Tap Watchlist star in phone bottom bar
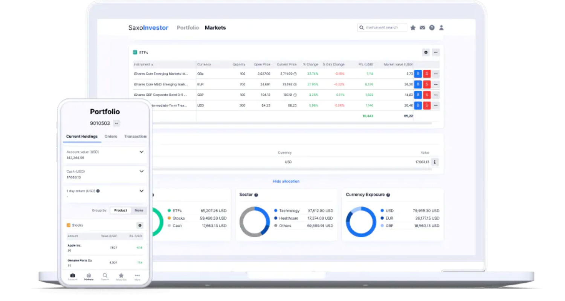 pos(121,277)
